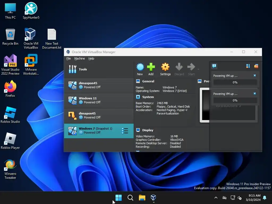Select Windows 7 (Snapshot 1) machine
This screenshot has width=272, height=204.
point(99,131)
